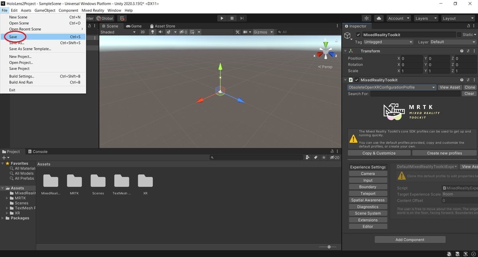Click the Add Component button
Screen dimensions: 478x257
tap(410, 240)
